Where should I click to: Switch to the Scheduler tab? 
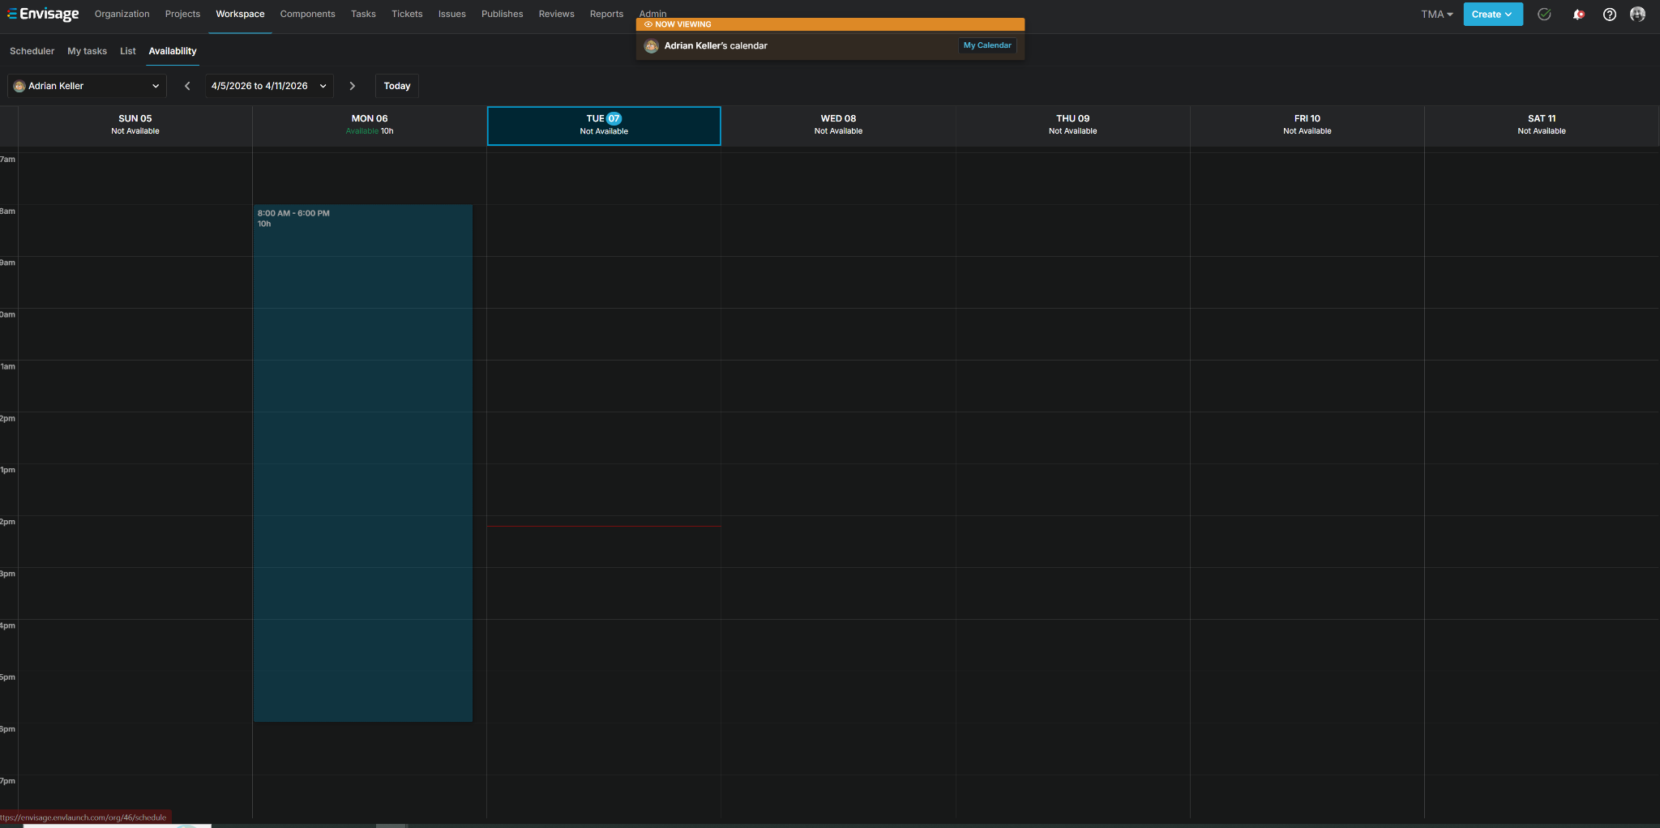[x=32, y=51]
